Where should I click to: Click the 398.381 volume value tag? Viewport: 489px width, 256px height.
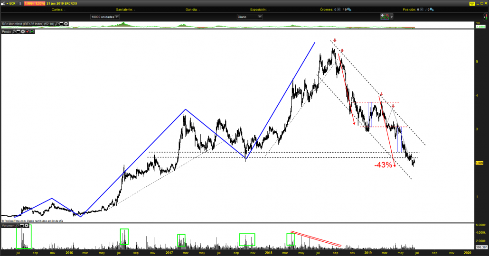[481, 247]
